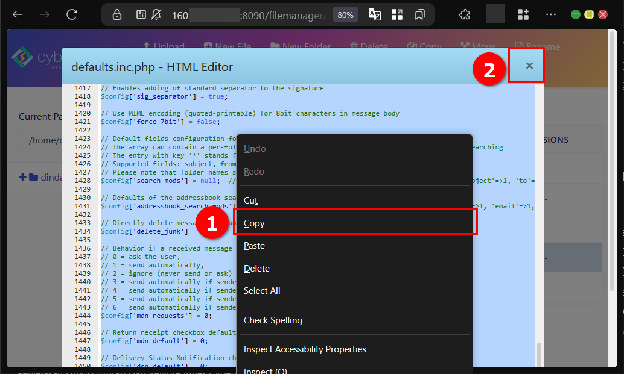Click Check Spelling in the context menu
Image resolution: width=624 pixels, height=374 pixels.
[273, 320]
